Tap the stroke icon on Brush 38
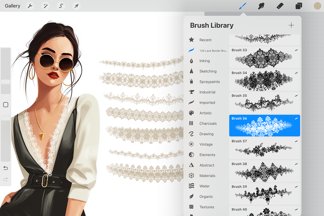This screenshot has height=216, width=324. [296, 164]
